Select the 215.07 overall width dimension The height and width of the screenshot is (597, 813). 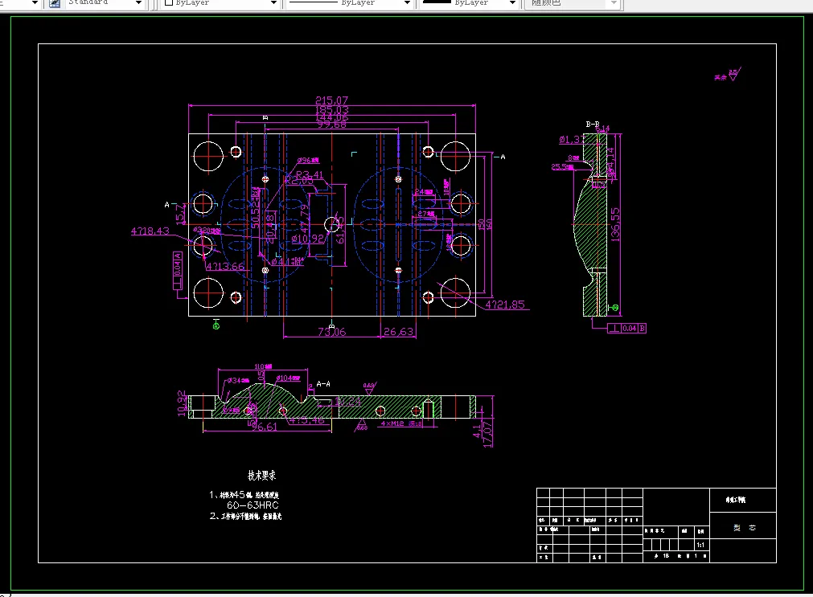[332, 100]
